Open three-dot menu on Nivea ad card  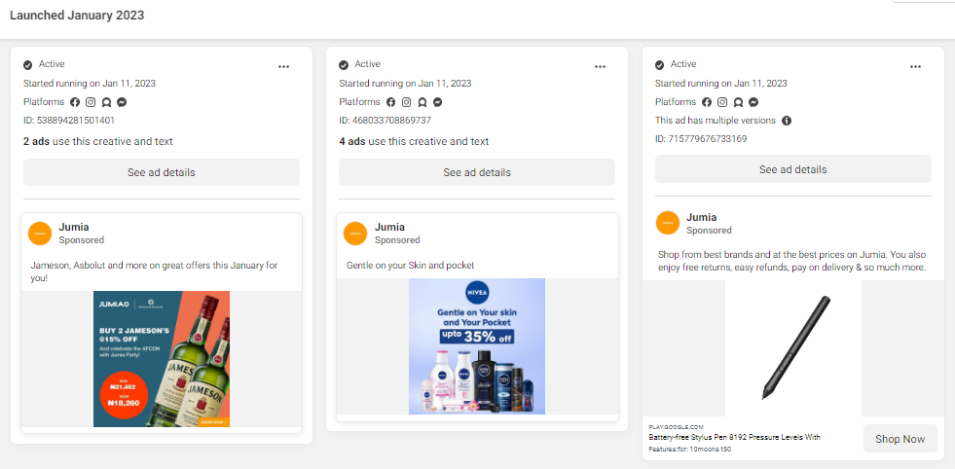point(600,67)
